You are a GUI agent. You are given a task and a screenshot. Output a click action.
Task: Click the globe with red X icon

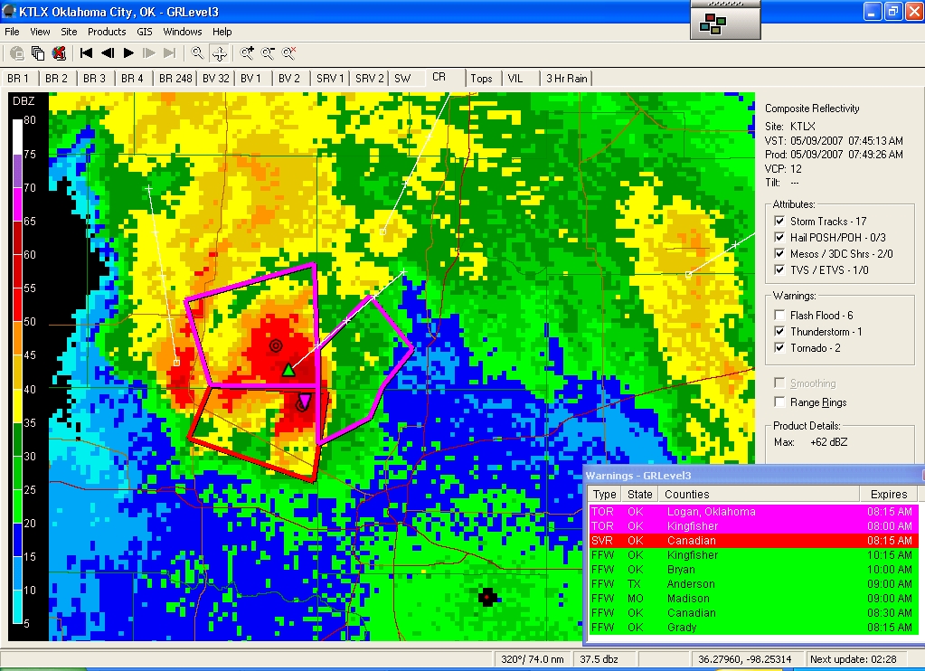(x=59, y=53)
